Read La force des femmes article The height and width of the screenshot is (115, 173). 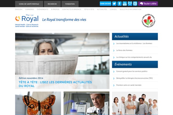[124, 50]
